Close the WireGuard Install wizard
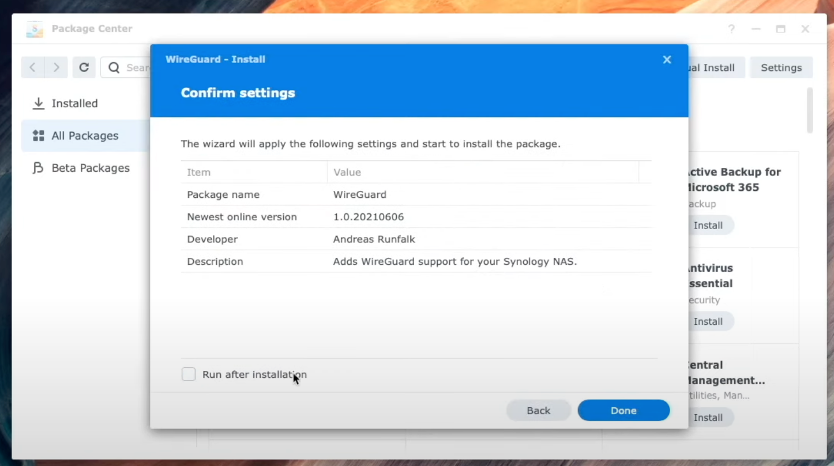This screenshot has width=834, height=466. click(x=667, y=59)
